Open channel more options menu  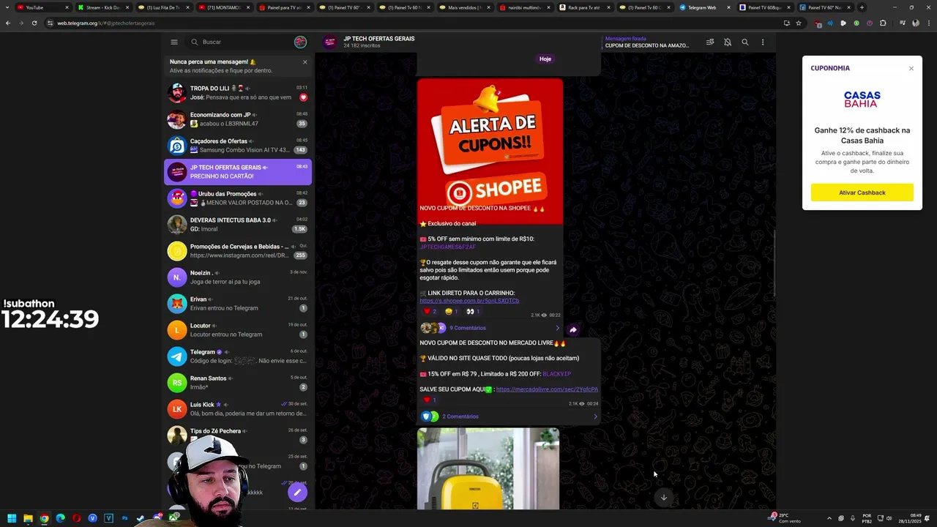tap(763, 42)
